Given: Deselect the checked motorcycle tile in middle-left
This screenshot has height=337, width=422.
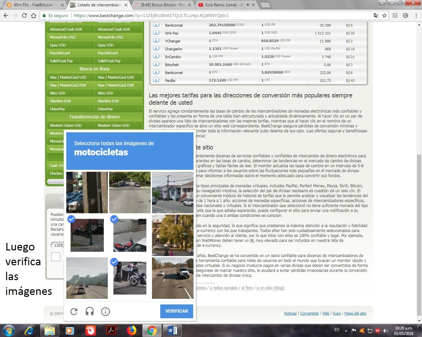Looking at the screenshot, I should [x=87, y=235].
